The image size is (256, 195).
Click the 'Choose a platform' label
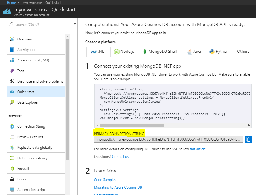pyautogui.click(x=100, y=42)
